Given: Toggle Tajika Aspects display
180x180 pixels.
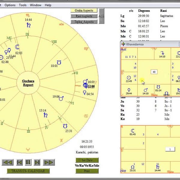Looking at the screenshot, I should (x=84, y=22).
